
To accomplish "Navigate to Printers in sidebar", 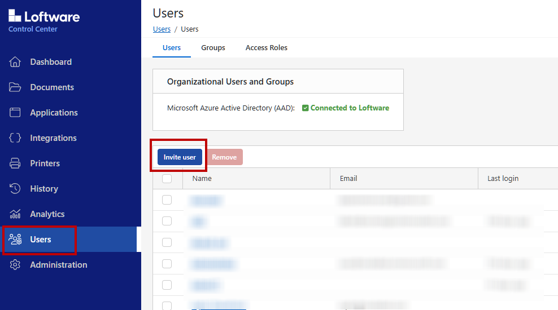I will (45, 163).
